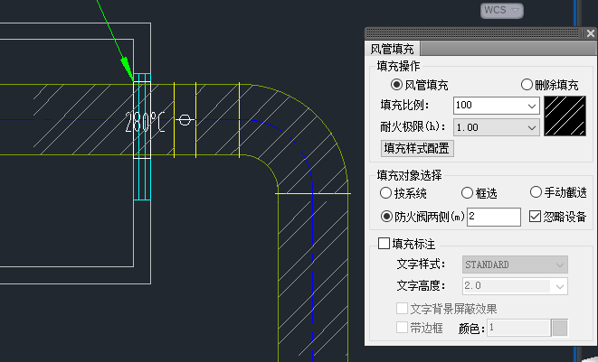Enable the 填充标注 checkbox
The image size is (598, 362).
(384, 244)
